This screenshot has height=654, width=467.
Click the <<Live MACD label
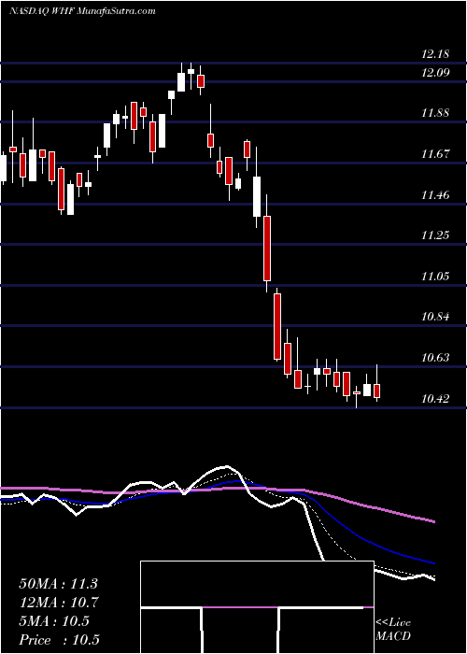pyautogui.click(x=393, y=629)
